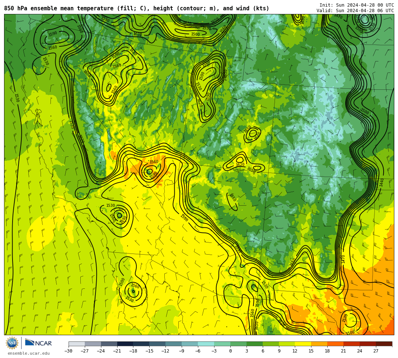Click the −30 colorbar tick label
This screenshot has width=398, height=358.
(x=69, y=351)
